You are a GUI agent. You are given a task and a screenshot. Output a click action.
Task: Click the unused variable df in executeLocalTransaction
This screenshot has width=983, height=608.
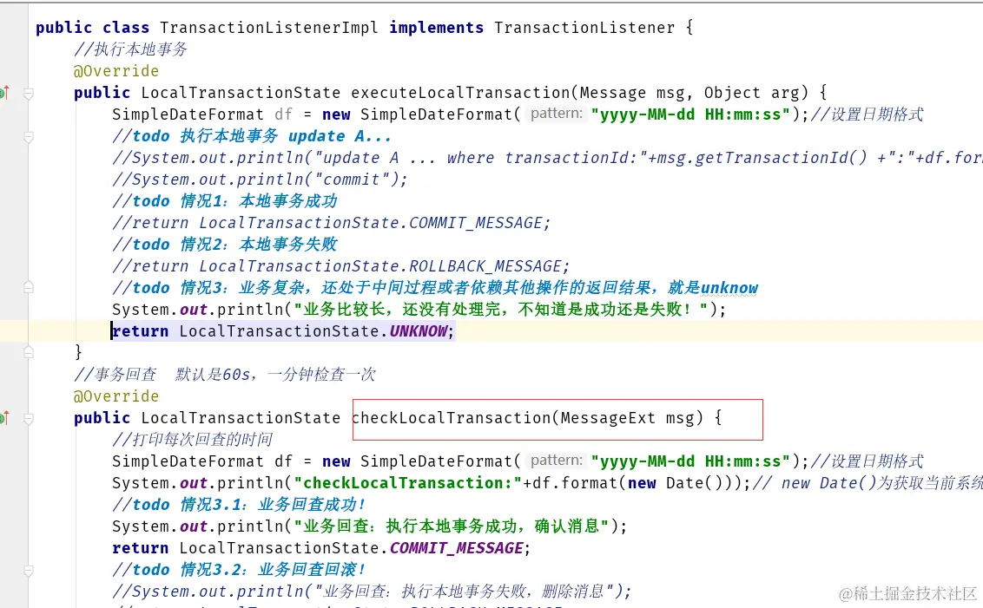coord(283,114)
